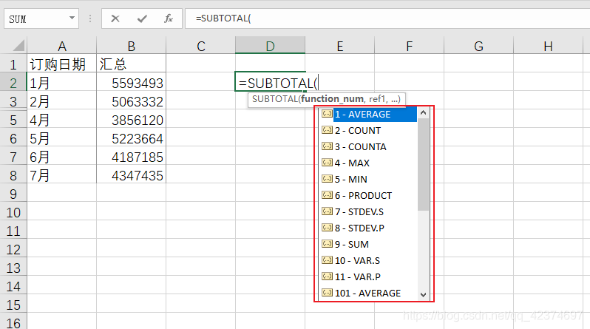
Task: Select column G header
Action: tap(478, 46)
